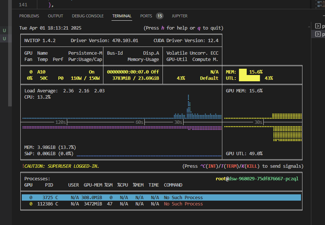Screen dimensions: 325x225
Task: Click line number 141 in the editor gutter
Action: tap(23, 4)
